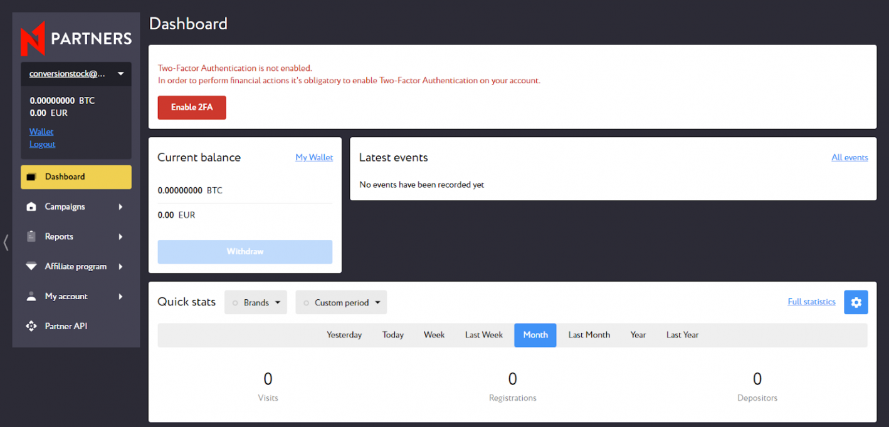Select the Year period tab

tap(638, 335)
